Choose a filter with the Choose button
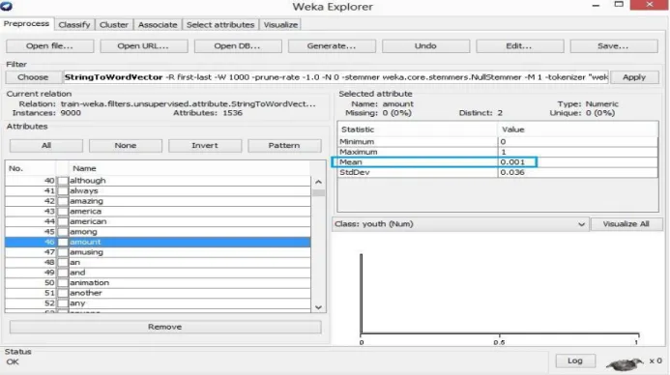The height and width of the screenshot is (375, 670). pyautogui.click(x=33, y=77)
